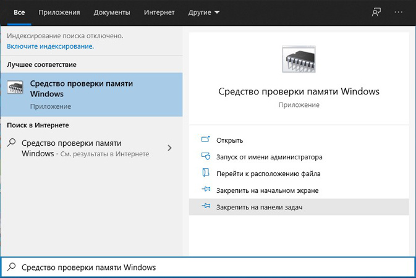Click the Включите индексирование link

tap(51, 46)
